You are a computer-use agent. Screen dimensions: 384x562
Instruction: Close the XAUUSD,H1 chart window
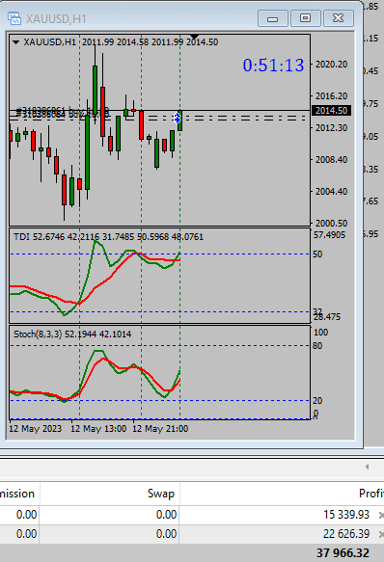click(x=339, y=18)
